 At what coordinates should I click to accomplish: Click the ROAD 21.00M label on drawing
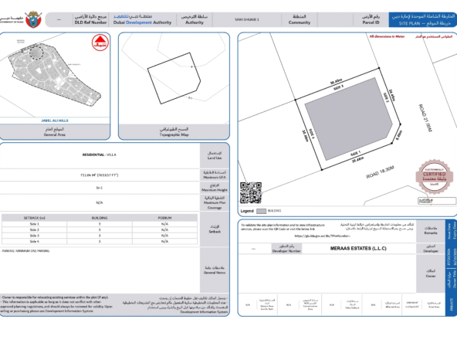(425, 118)
